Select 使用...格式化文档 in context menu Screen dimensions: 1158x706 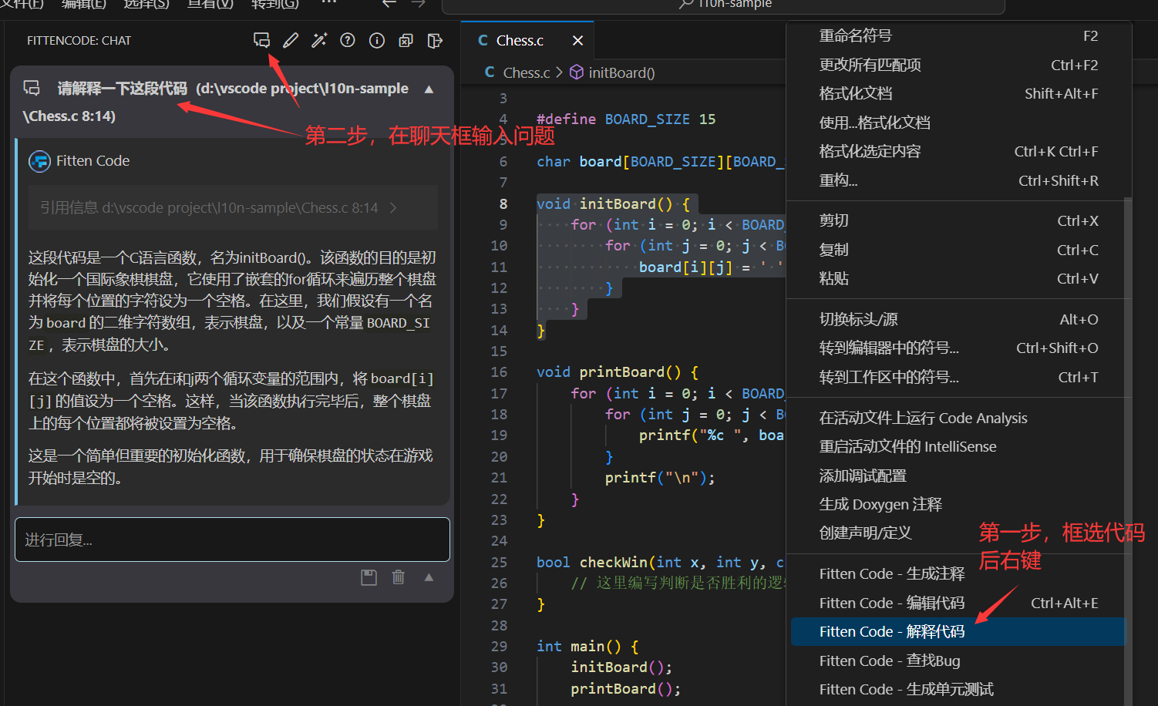(x=958, y=123)
